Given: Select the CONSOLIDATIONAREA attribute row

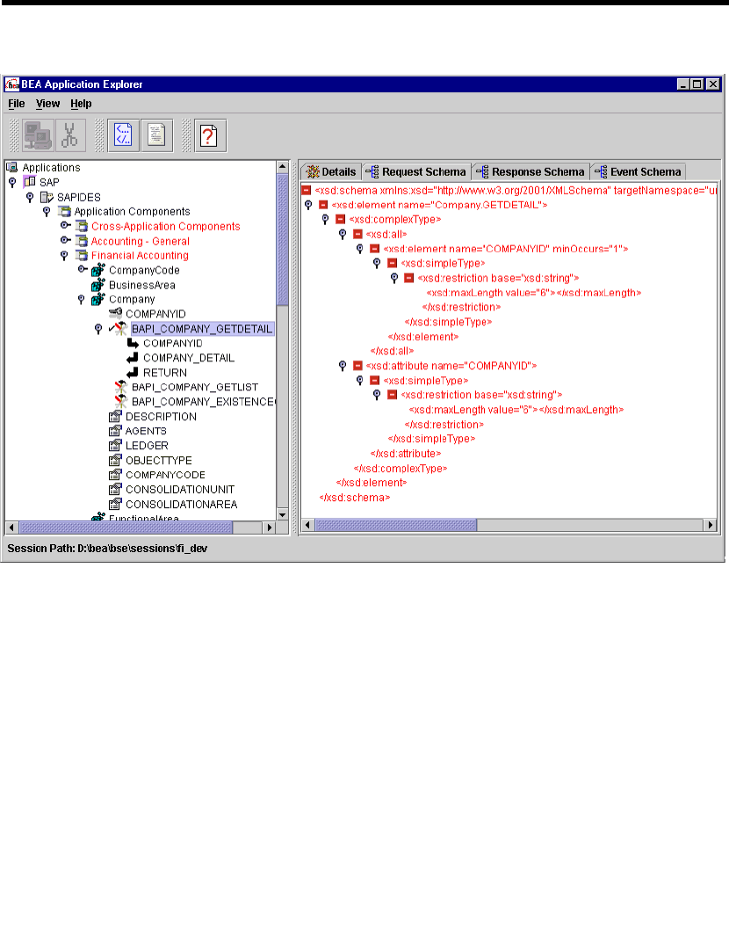Looking at the screenshot, I should 181,505.
